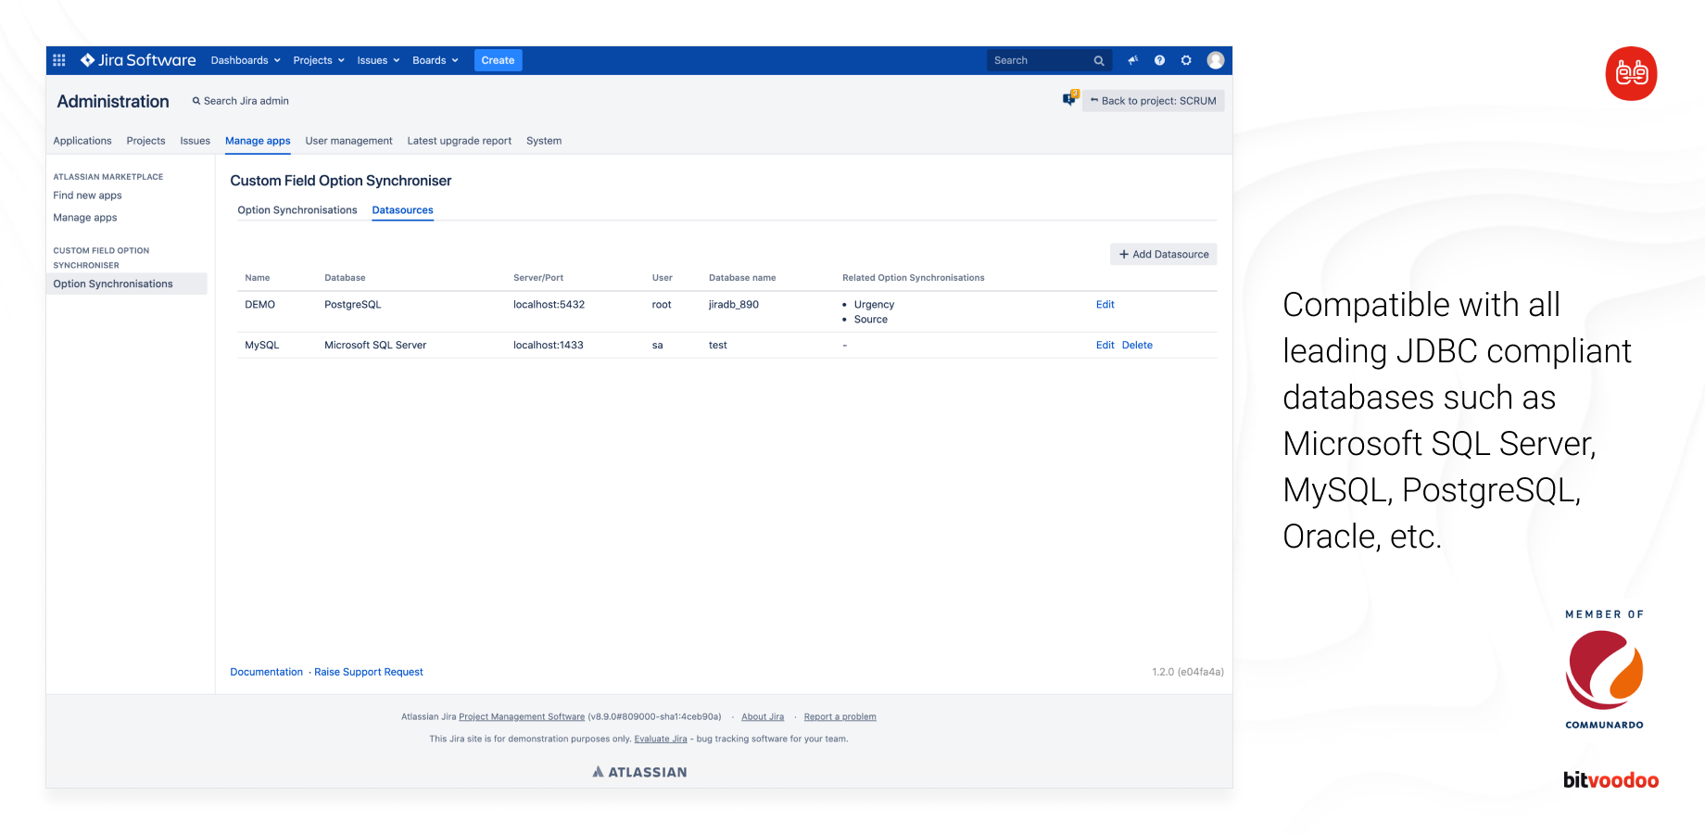Screen dimensions: 1705x834
Task: Click the feedback notification icon beside Back to project
Action: (1070, 98)
